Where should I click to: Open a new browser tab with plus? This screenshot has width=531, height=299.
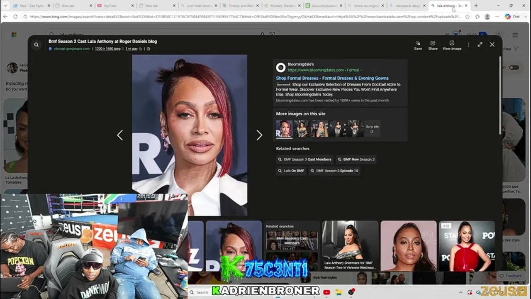coord(476,5)
